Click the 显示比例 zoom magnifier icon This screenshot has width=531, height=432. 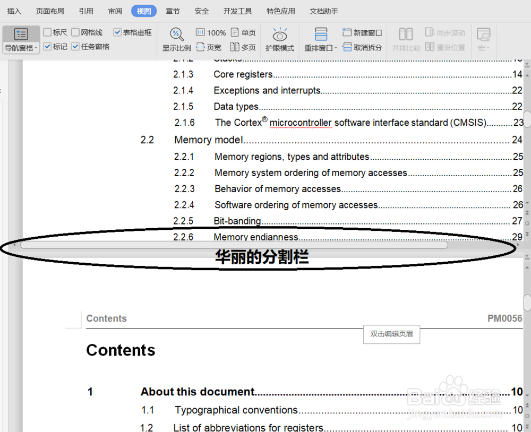(x=176, y=34)
